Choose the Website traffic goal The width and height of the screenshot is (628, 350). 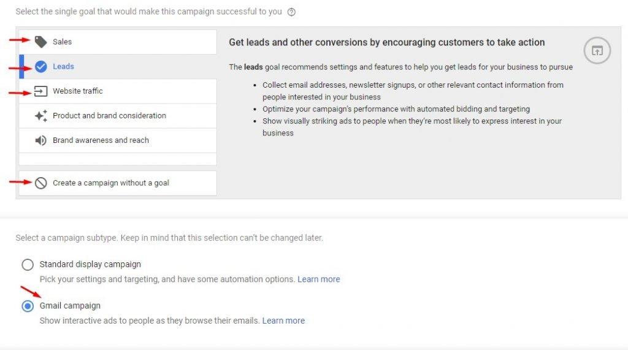point(118,91)
